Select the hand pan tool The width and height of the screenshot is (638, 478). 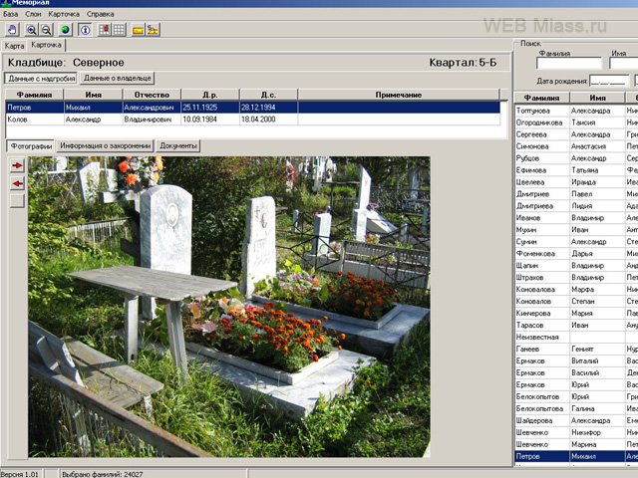click(x=11, y=30)
